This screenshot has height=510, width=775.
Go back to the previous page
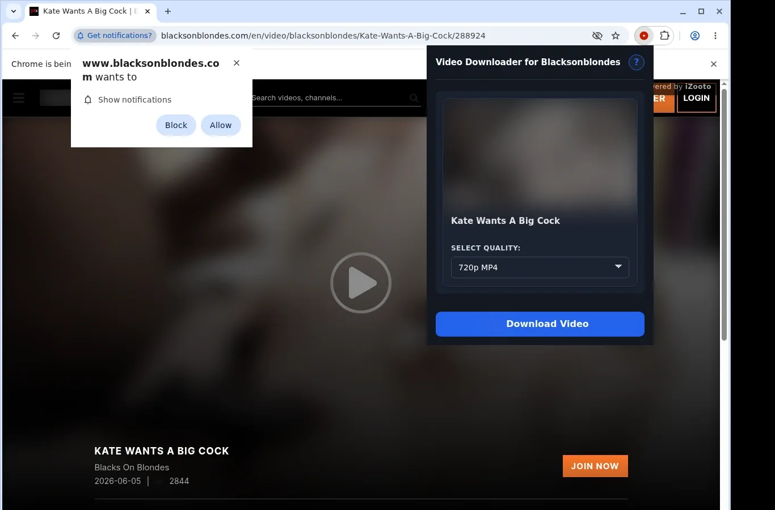pos(15,36)
